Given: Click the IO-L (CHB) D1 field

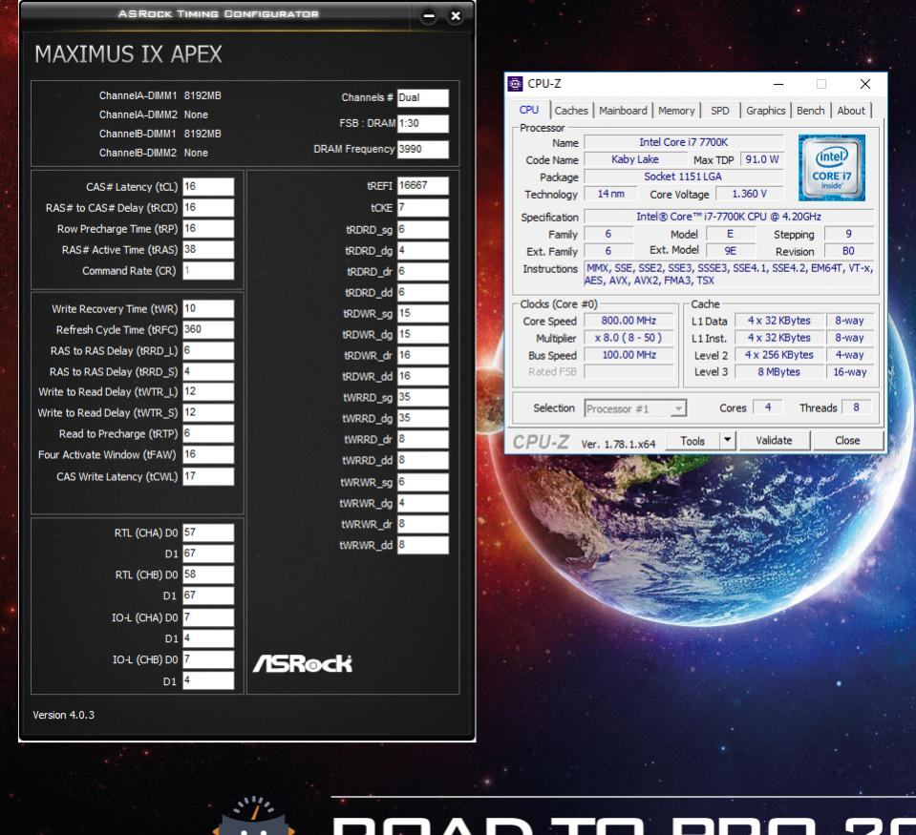Looking at the screenshot, I should click(x=208, y=680).
